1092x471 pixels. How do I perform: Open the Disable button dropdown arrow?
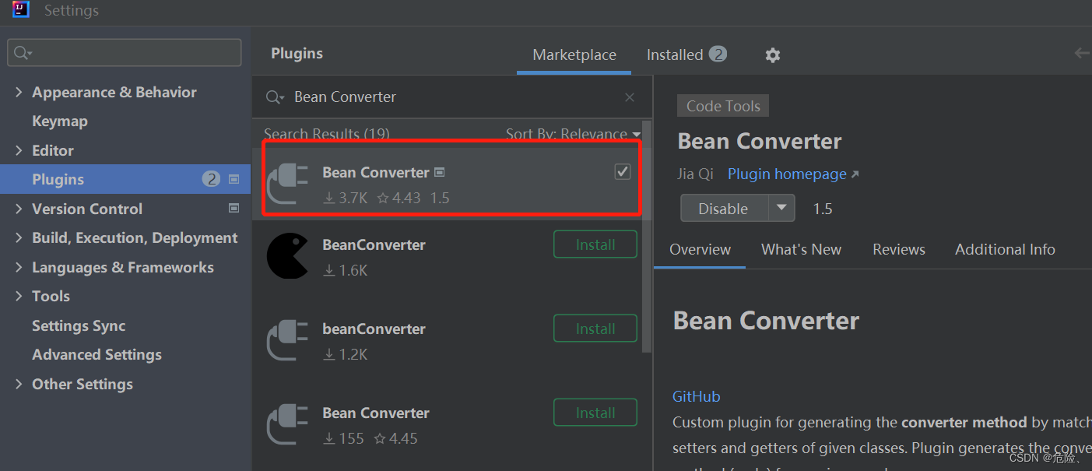(x=782, y=208)
